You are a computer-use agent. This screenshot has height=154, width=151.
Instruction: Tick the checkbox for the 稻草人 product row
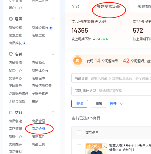click(79, 147)
